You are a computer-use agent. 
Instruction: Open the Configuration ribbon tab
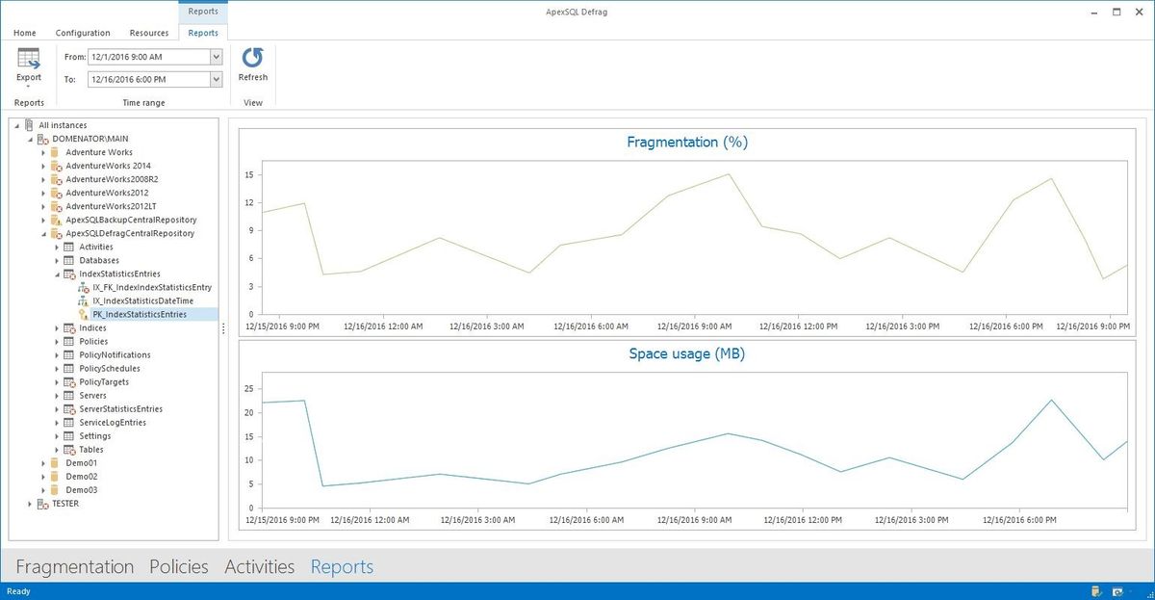pyautogui.click(x=83, y=32)
